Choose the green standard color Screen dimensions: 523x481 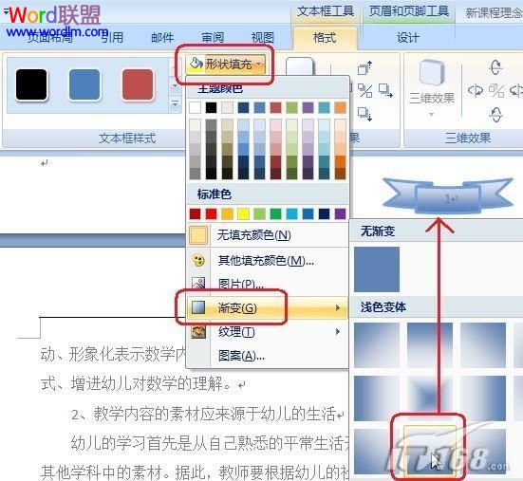[275, 213]
